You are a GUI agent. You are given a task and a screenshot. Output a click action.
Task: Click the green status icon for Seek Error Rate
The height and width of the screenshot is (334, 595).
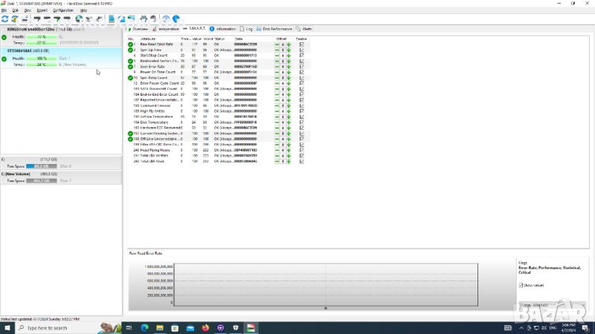click(130, 66)
